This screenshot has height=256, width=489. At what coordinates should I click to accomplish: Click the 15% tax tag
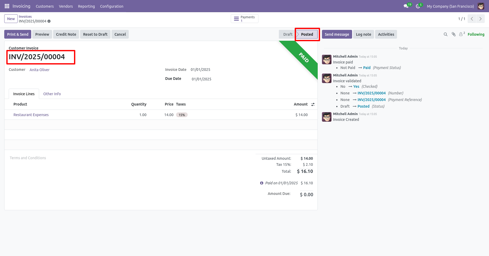click(x=182, y=115)
